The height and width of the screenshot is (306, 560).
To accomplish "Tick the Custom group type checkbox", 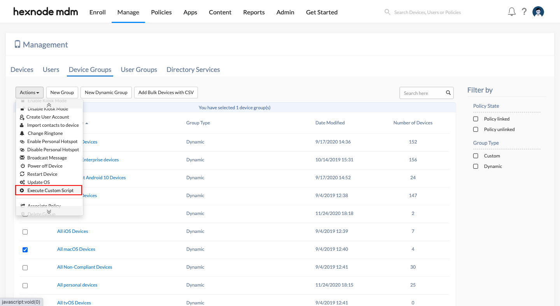I will 476,156.
